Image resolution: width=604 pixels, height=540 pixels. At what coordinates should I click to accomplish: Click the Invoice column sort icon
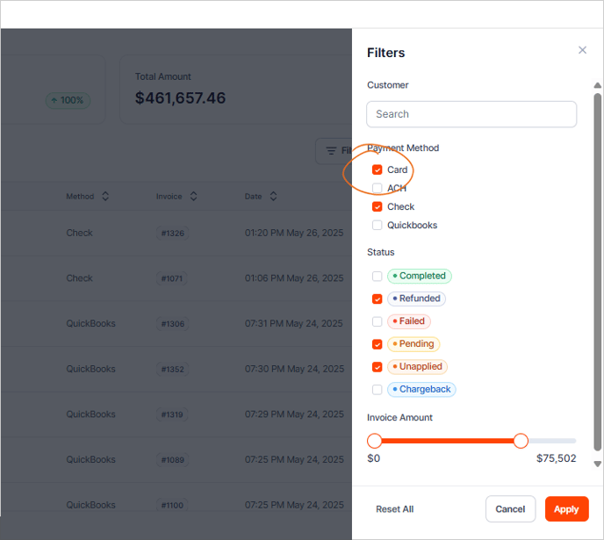(192, 197)
